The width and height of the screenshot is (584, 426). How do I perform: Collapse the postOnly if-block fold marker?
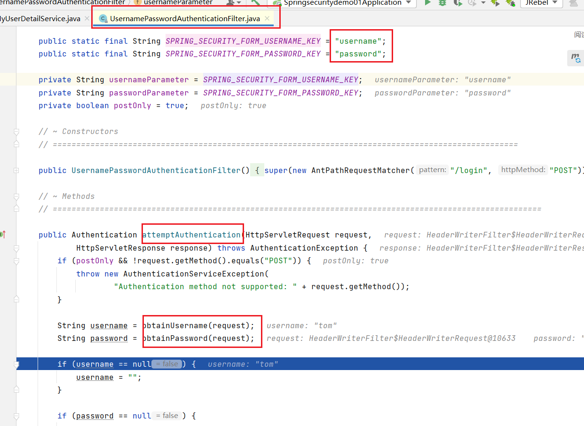(x=16, y=260)
